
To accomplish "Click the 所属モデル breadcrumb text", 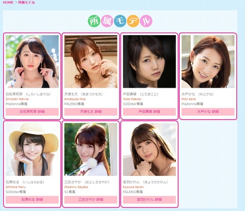I will (x=27, y=3).
